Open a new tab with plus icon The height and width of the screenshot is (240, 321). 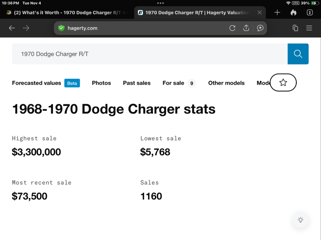pos(277,12)
